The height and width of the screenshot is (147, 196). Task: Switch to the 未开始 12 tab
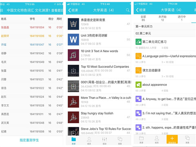(163, 18)
